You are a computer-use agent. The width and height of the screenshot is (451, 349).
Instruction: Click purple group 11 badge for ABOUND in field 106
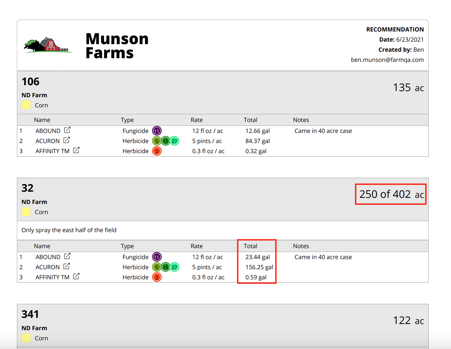click(157, 131)
